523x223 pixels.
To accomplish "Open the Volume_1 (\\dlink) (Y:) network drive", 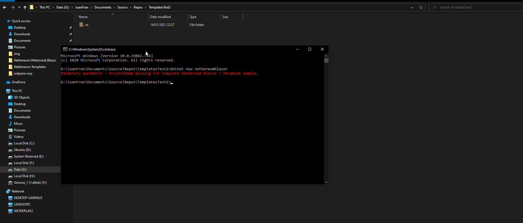I will click(x=30, y=183).
